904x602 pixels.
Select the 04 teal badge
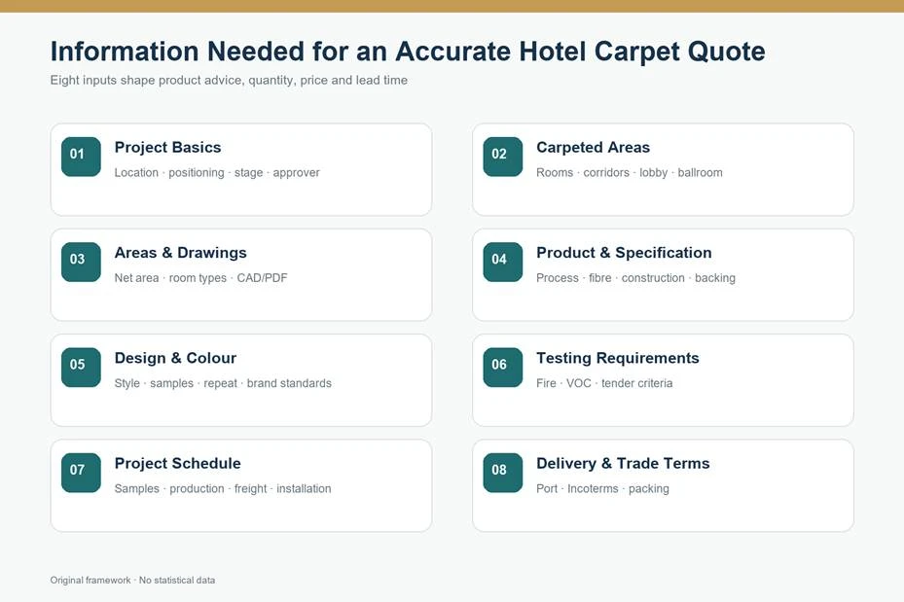503,263
